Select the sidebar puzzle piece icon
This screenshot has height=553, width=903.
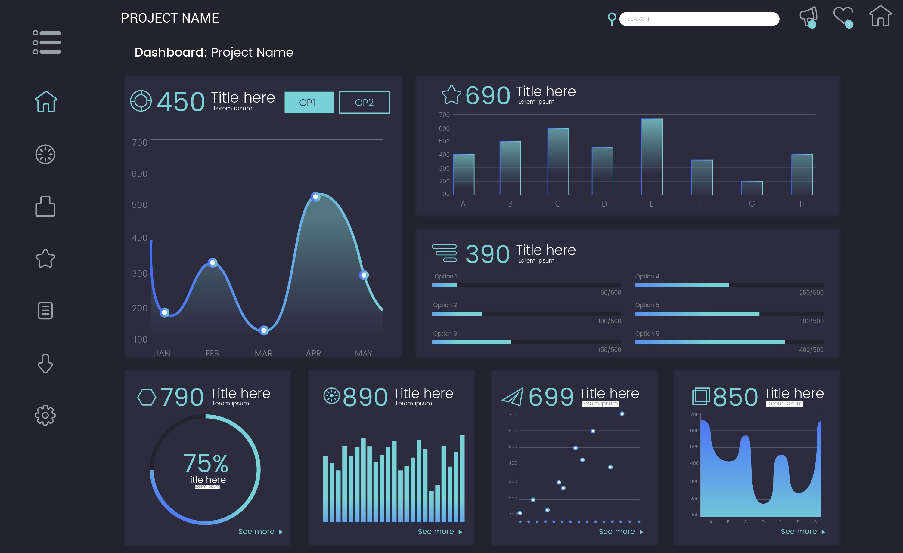[x=45, y=207]
